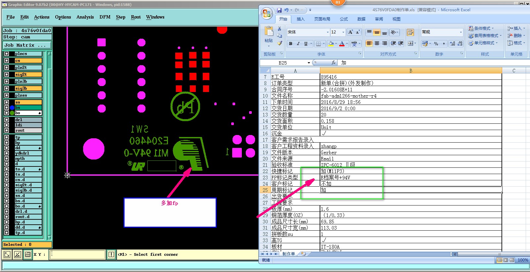Click the Insert Worksheet icon beside sheet tab
530x272 pixels.
303,254
